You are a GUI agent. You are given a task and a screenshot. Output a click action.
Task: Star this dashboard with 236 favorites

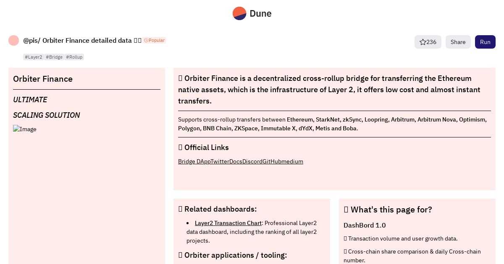tap(428, 42)
